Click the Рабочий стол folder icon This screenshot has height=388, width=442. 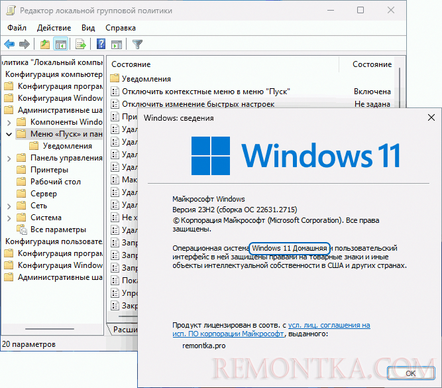coord(21,182)
